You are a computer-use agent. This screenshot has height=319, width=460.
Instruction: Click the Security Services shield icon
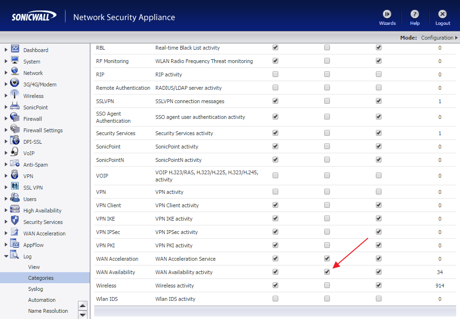[x=15, y=220]
